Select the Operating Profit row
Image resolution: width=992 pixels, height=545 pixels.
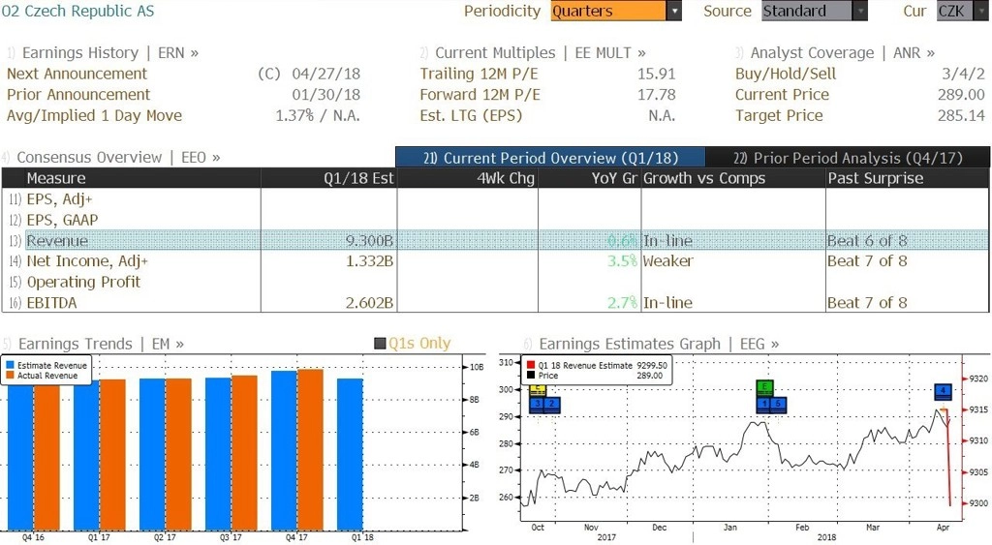(x=495, y=282)
